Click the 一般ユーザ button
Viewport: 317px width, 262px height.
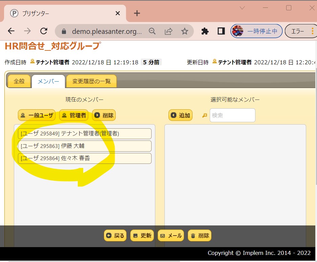37,115
